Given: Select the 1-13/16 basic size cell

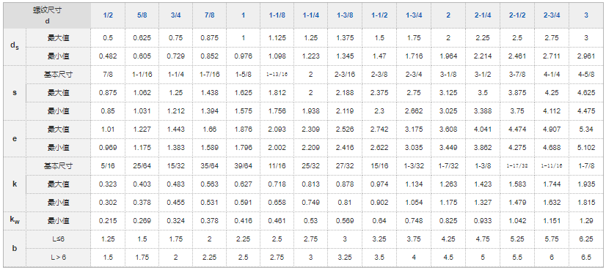Looking at the screenshot, I should [x=277, y=75].
